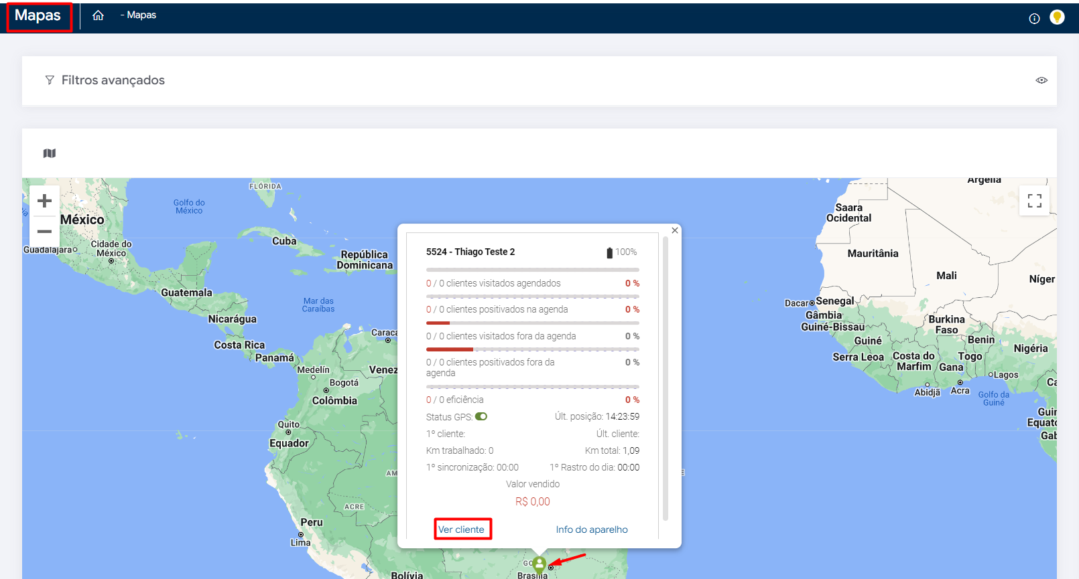
Task: Open the info circle icon in header
Action: click(1034, 18)
